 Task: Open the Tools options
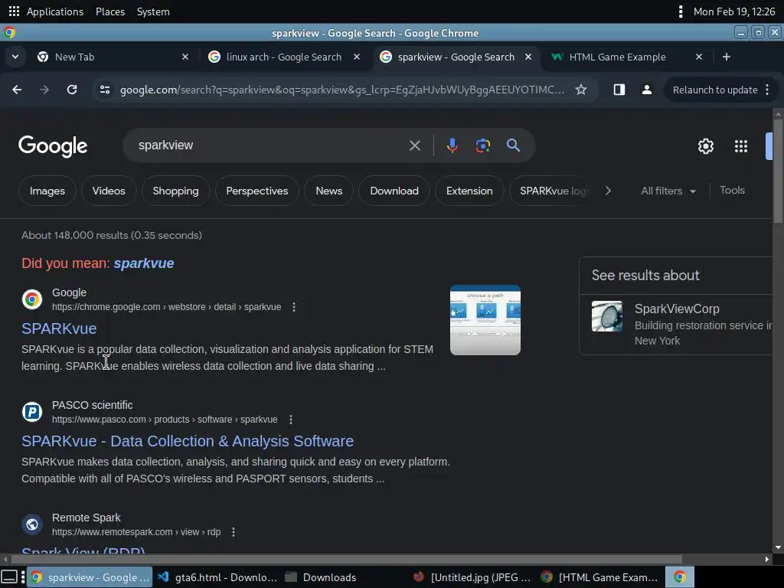pos(732,190)
